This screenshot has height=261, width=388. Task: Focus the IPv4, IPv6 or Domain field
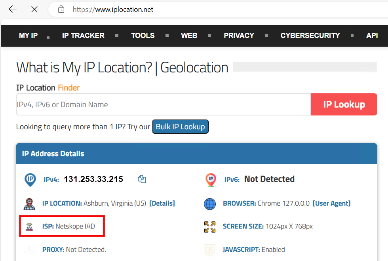[x=164, y=104]
